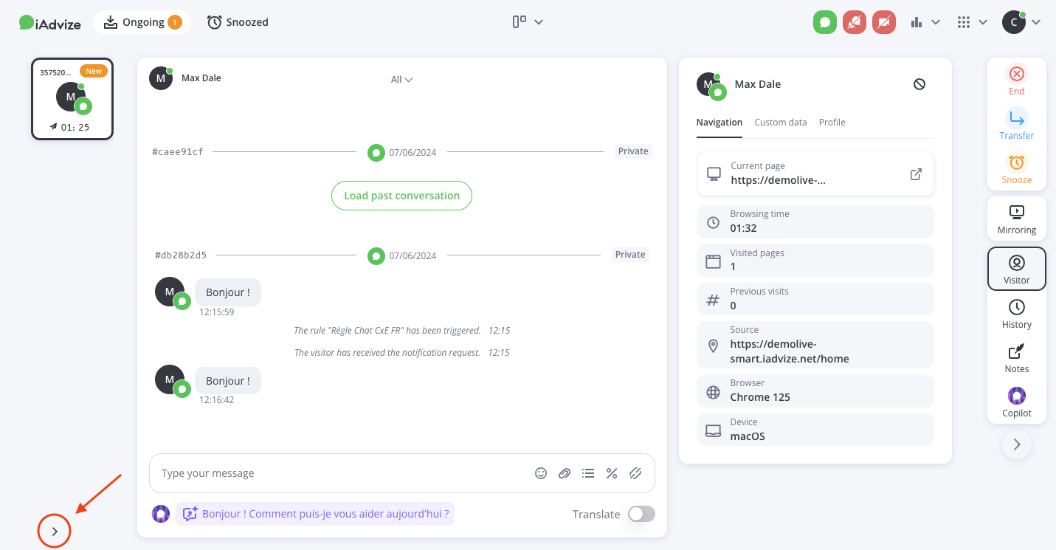Click the emoji smiley icon in message box
The image size is (1056, 550).
click(x=541, y=473)
